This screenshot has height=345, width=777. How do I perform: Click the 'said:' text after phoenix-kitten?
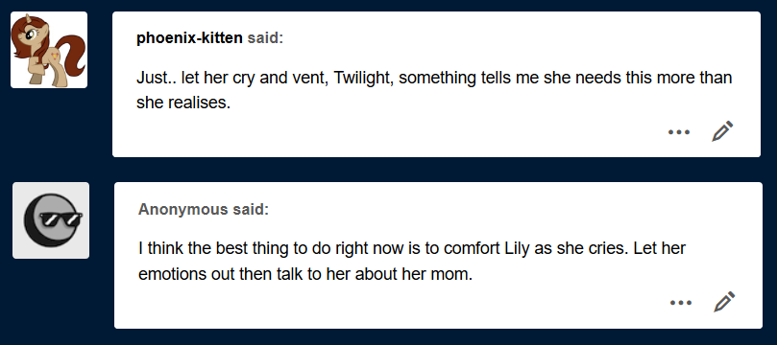[x=265, y=38]
